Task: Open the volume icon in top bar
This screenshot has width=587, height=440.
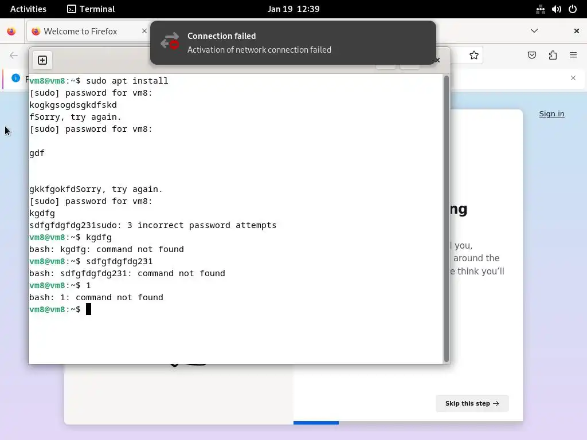Action: pyautogui.click(x=556, y=9)
